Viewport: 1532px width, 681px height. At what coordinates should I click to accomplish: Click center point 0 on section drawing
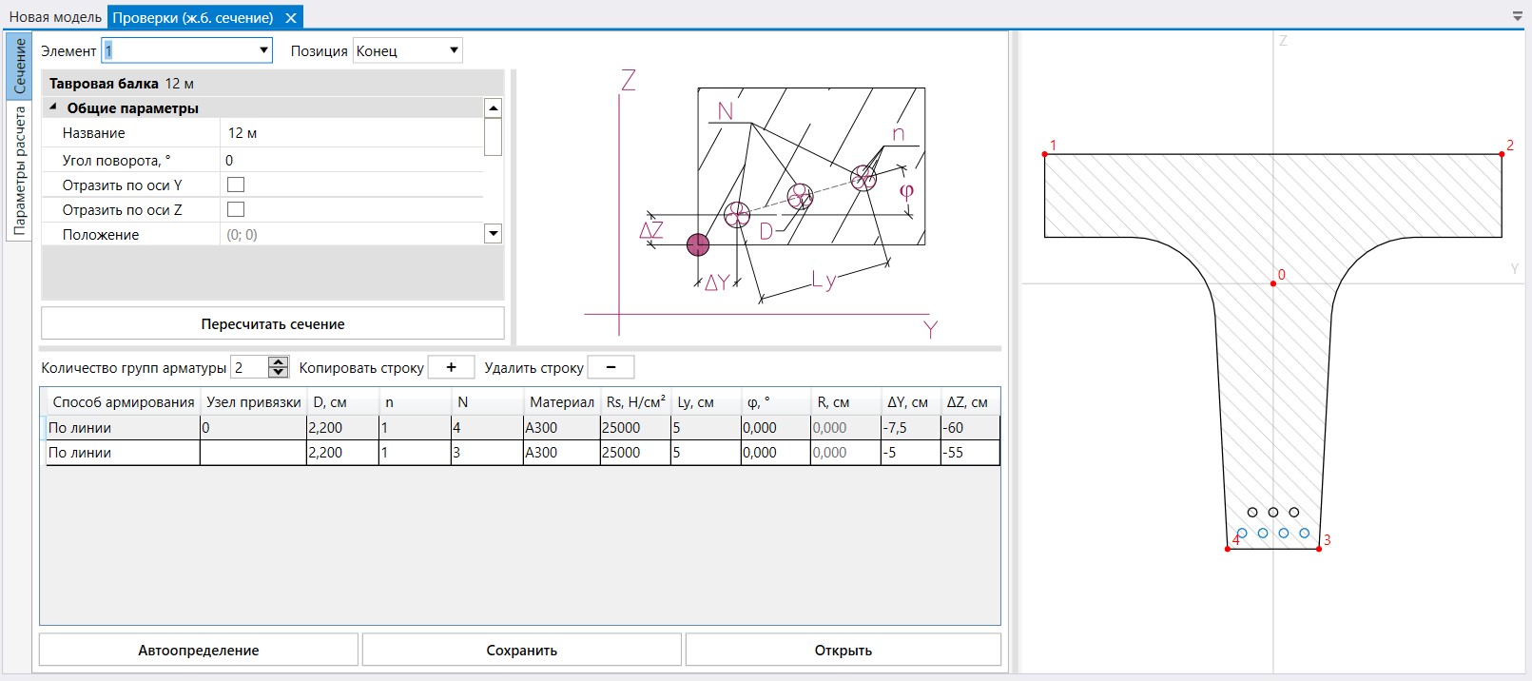coord(1273,283)
